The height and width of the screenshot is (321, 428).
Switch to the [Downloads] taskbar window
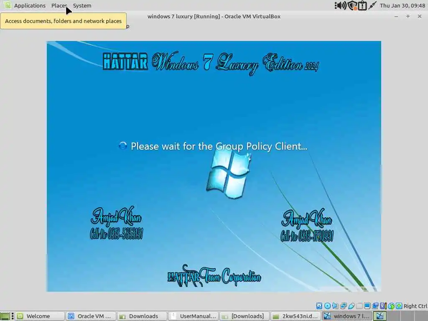click(x=245, y=316)
